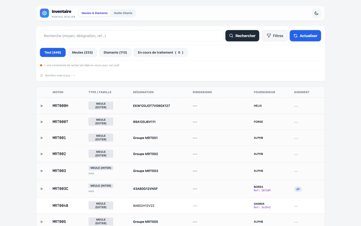Click the MRT004B moyen cell
361x226 pixels.
[x=60, y=206]
